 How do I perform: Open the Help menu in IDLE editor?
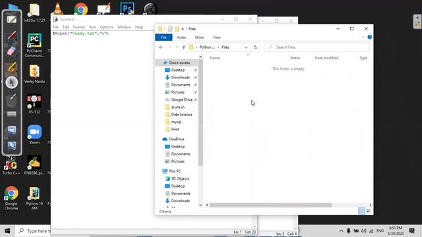[139, 27]
